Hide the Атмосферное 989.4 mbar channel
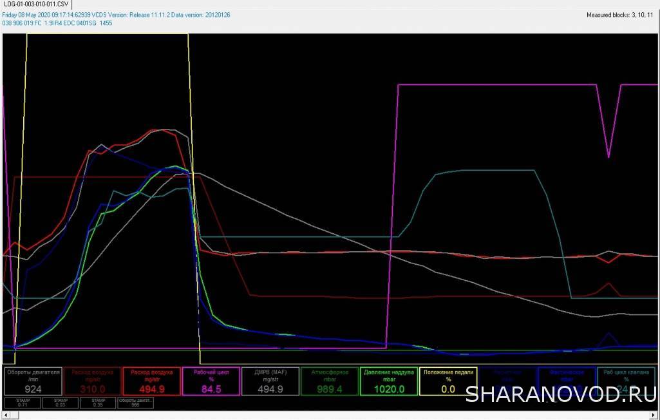 [x=329, y=381]
